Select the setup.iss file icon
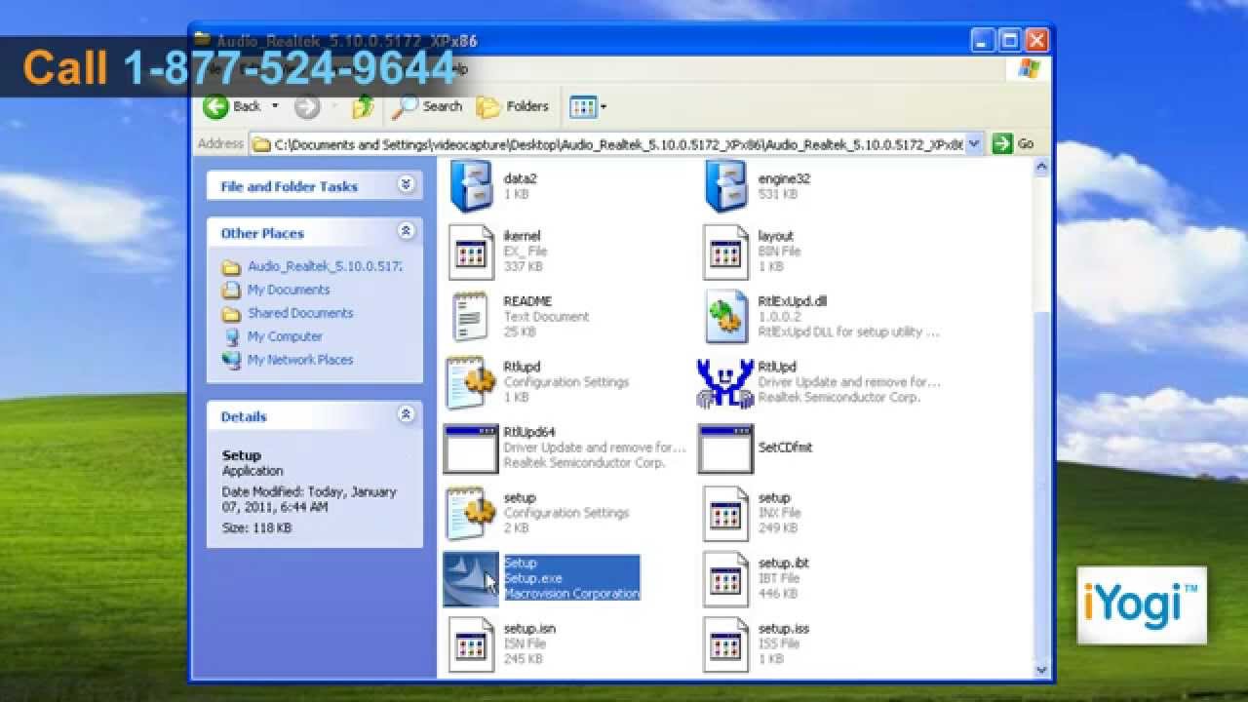The height and width of the screenshot is (702, 1248). pos(725,644)
